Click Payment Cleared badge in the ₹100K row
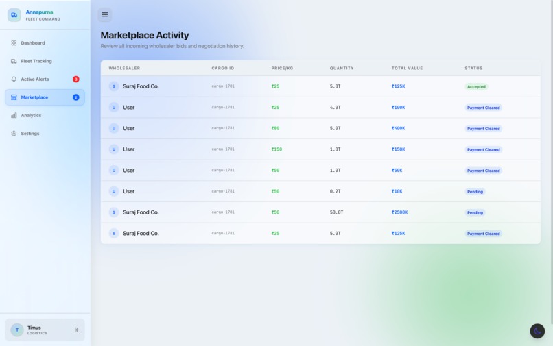 [483, 108]
